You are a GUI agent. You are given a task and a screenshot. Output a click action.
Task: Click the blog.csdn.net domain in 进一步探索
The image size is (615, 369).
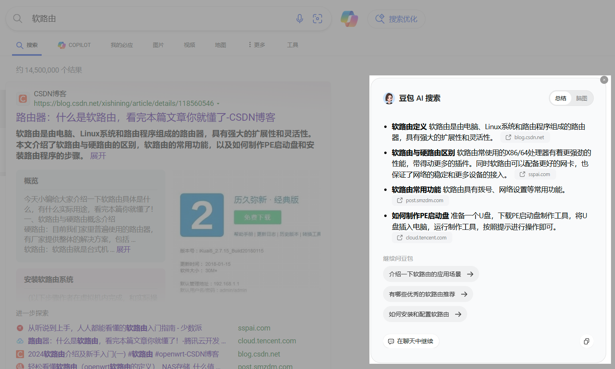click(x=259, y=354)
